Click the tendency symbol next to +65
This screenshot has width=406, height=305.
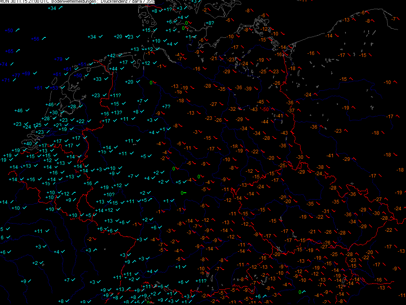(x=19, y=51)
